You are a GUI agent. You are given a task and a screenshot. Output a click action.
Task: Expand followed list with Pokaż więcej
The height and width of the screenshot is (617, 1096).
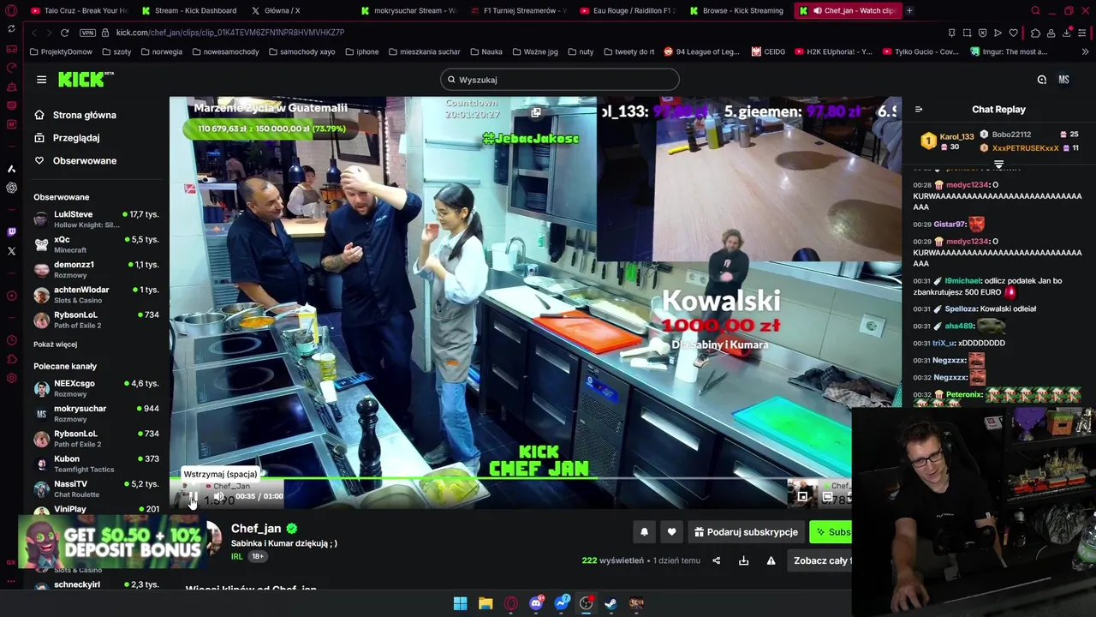click(x=55, y=344)
